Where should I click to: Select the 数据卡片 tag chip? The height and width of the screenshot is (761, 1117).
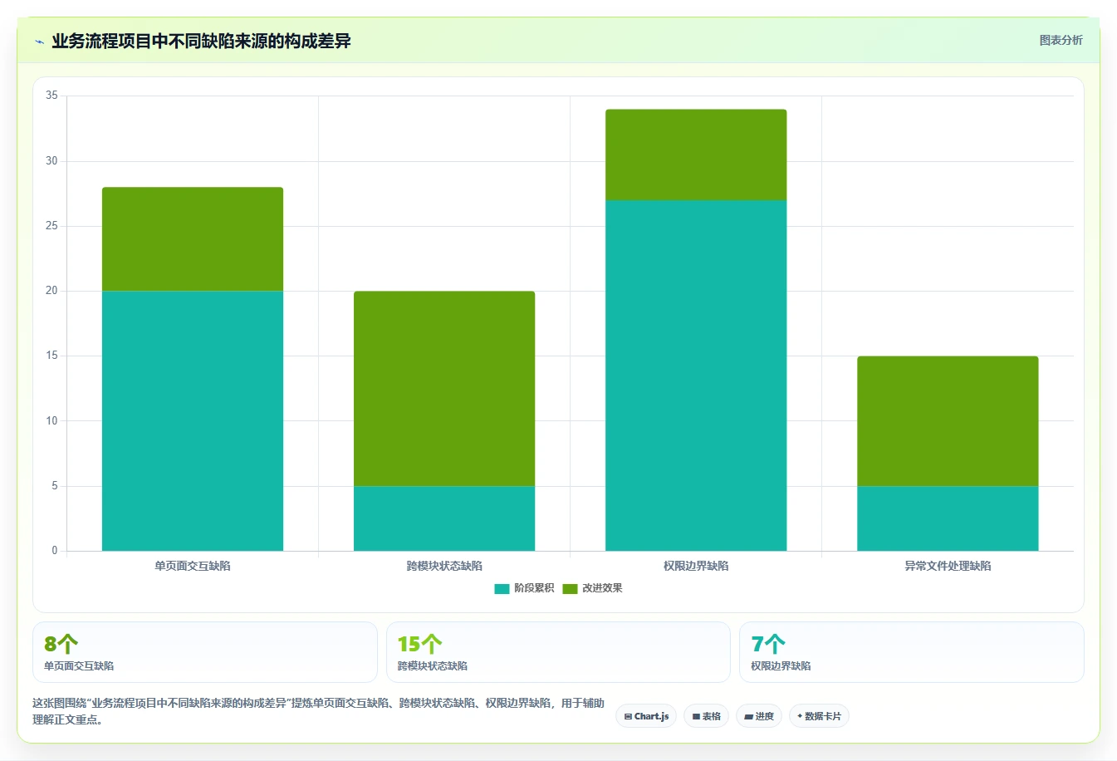click(819, 716)
